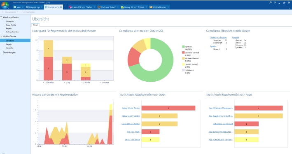Select the Inhalt tab

[x=35, y=25]
